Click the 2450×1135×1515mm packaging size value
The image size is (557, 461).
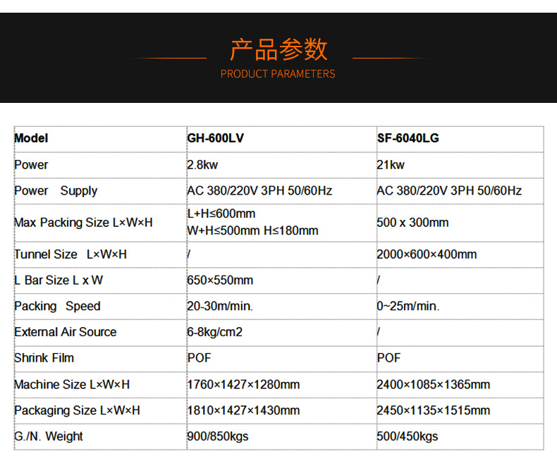[434, 410]
